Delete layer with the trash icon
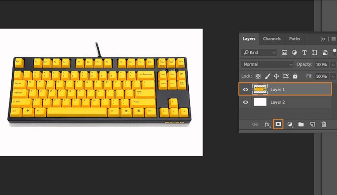The height and width of the screenshot is (195, 337). [324, 124]
